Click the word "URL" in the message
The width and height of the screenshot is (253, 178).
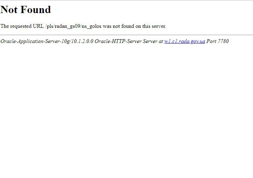(x=38, y=26)
